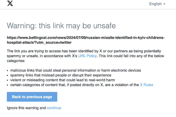Click the bullet dot before 'certain categories'
Viewport: 176px width, 117px height.
[8, 85]
